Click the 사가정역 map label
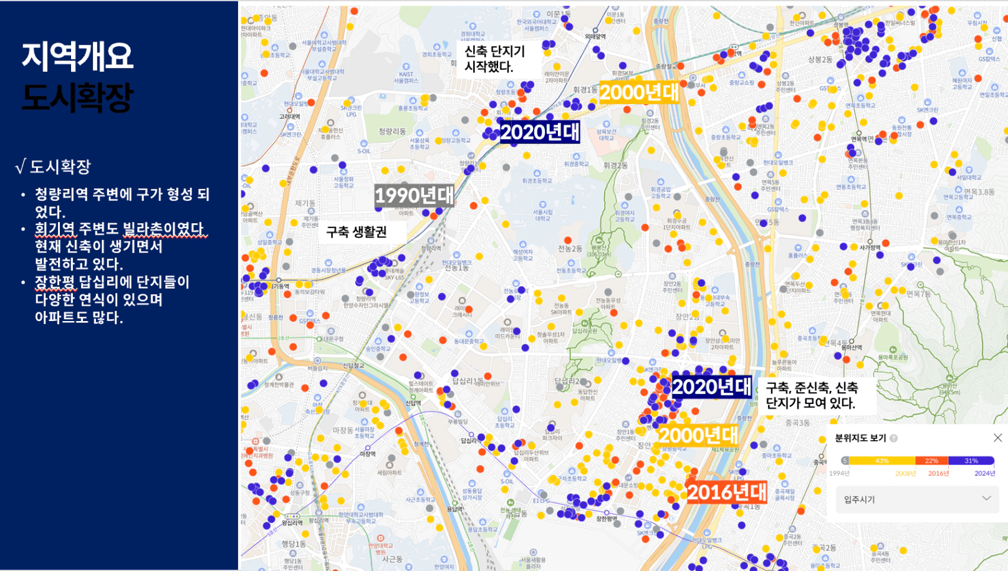The height and width of the screenshot is (571, 1008). [x=870, y=247]
